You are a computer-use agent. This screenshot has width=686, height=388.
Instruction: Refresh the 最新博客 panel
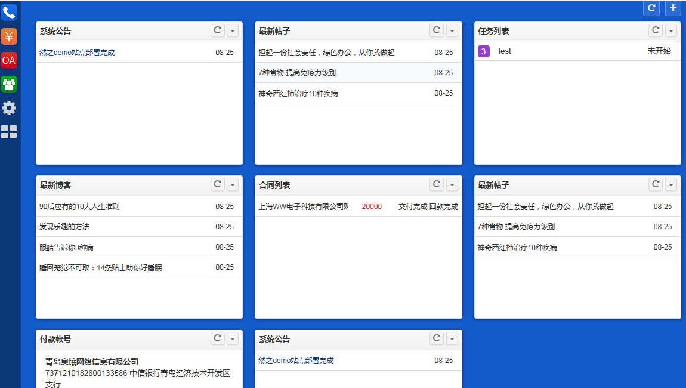(x=219, y=185)
